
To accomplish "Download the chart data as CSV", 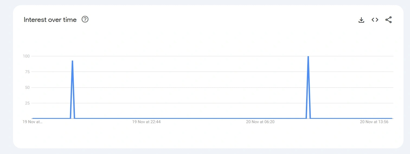I will click(x=361, y=20).
